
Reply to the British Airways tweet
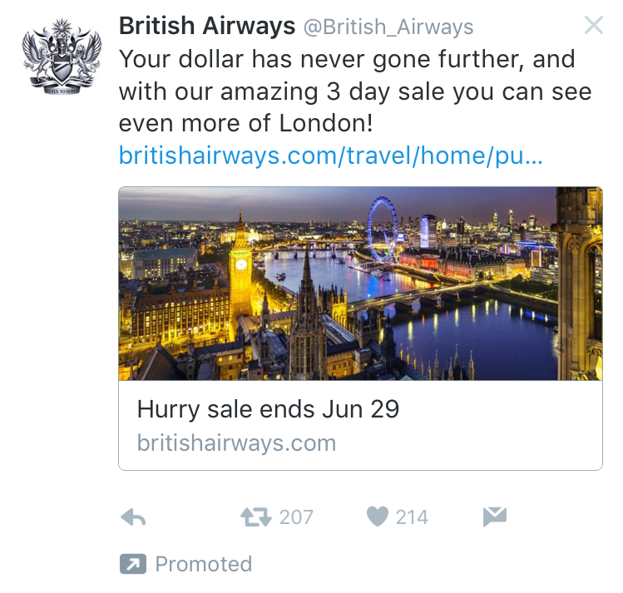coord(133,517)
